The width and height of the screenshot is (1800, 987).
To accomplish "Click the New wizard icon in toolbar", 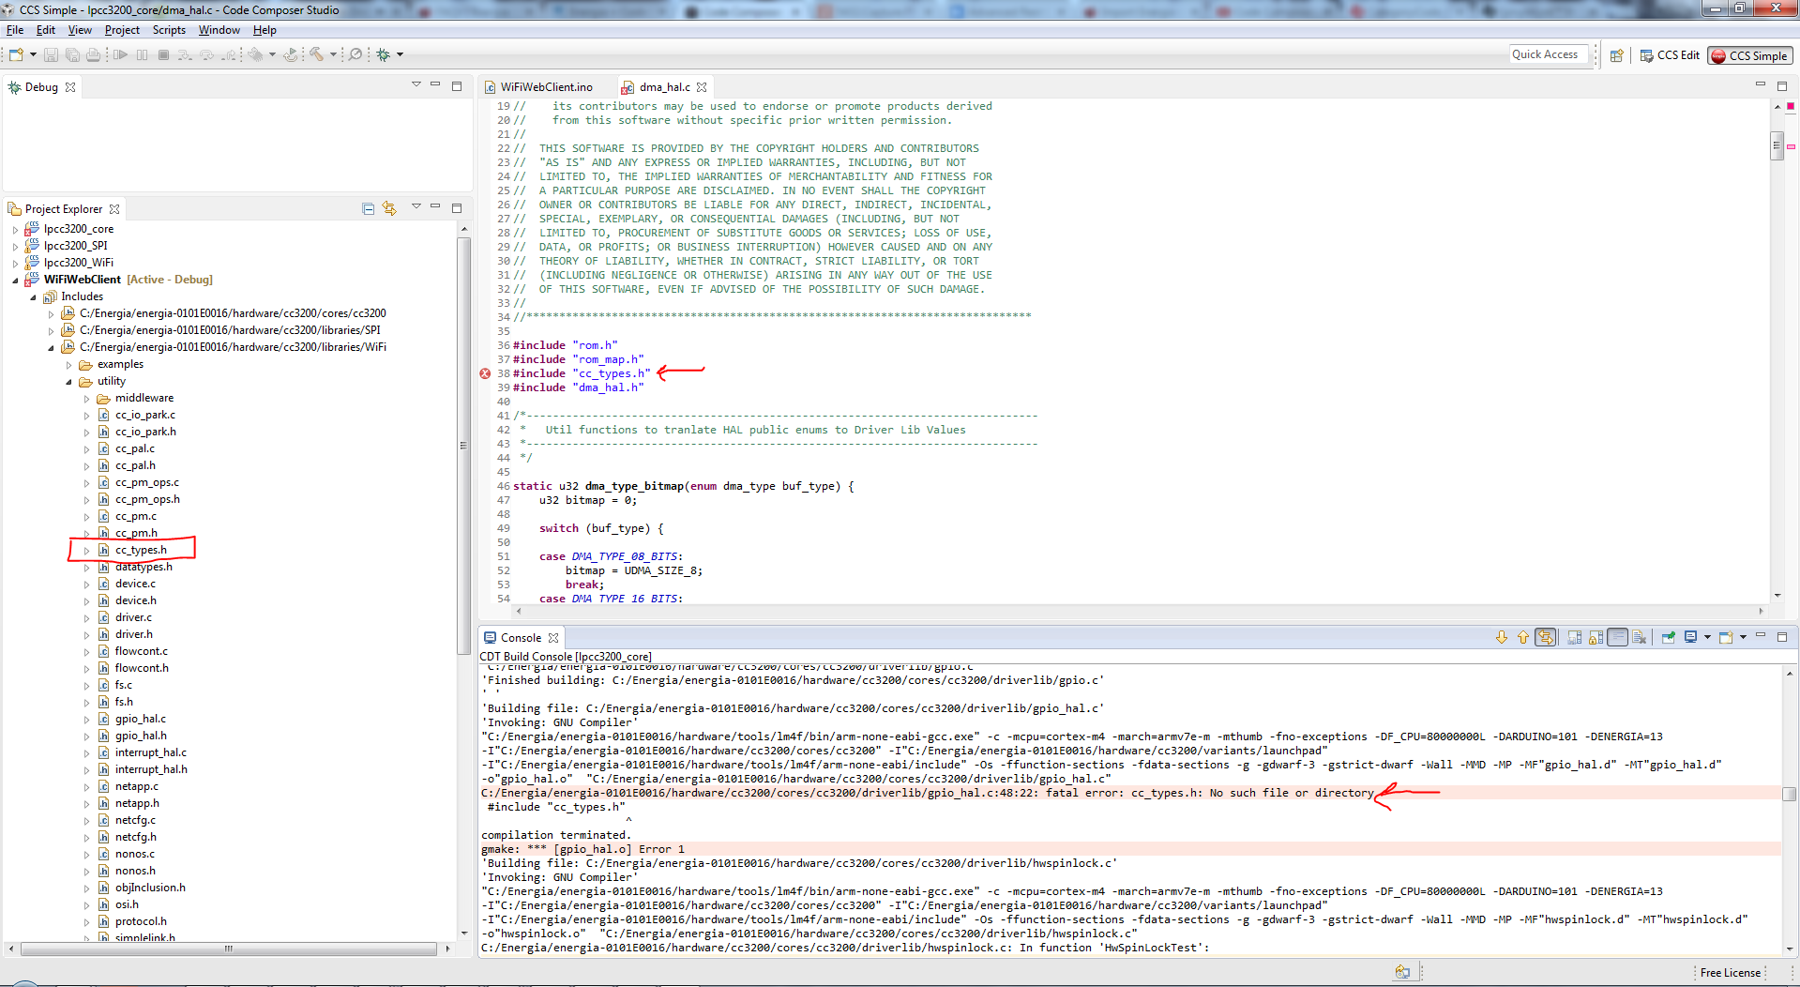I will pos(16,54).
